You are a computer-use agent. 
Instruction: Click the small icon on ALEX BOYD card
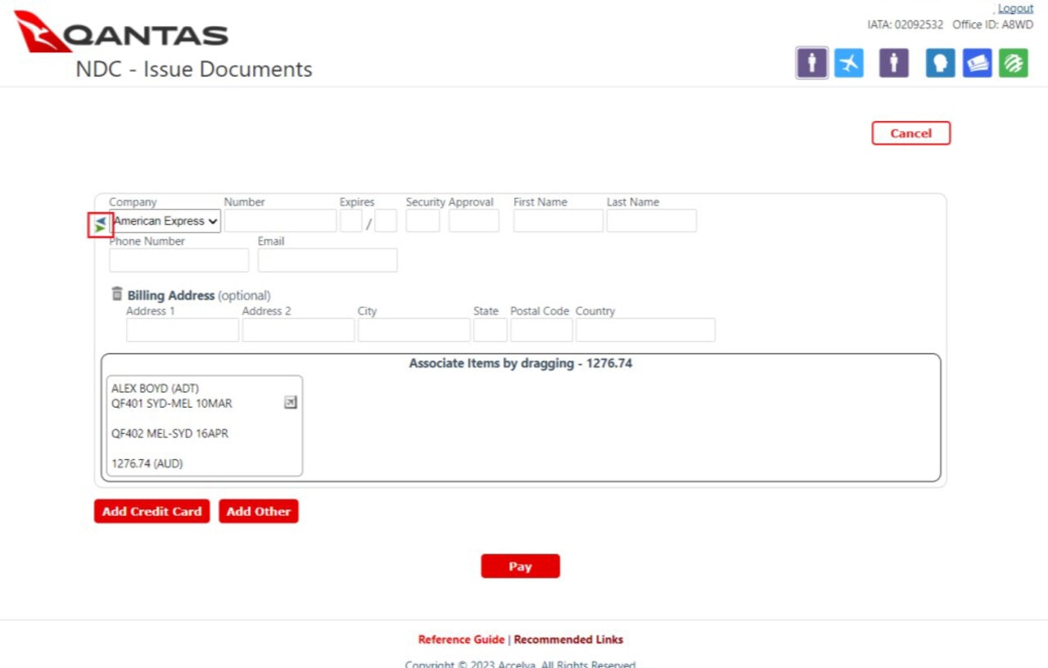(x=291, y=402)
